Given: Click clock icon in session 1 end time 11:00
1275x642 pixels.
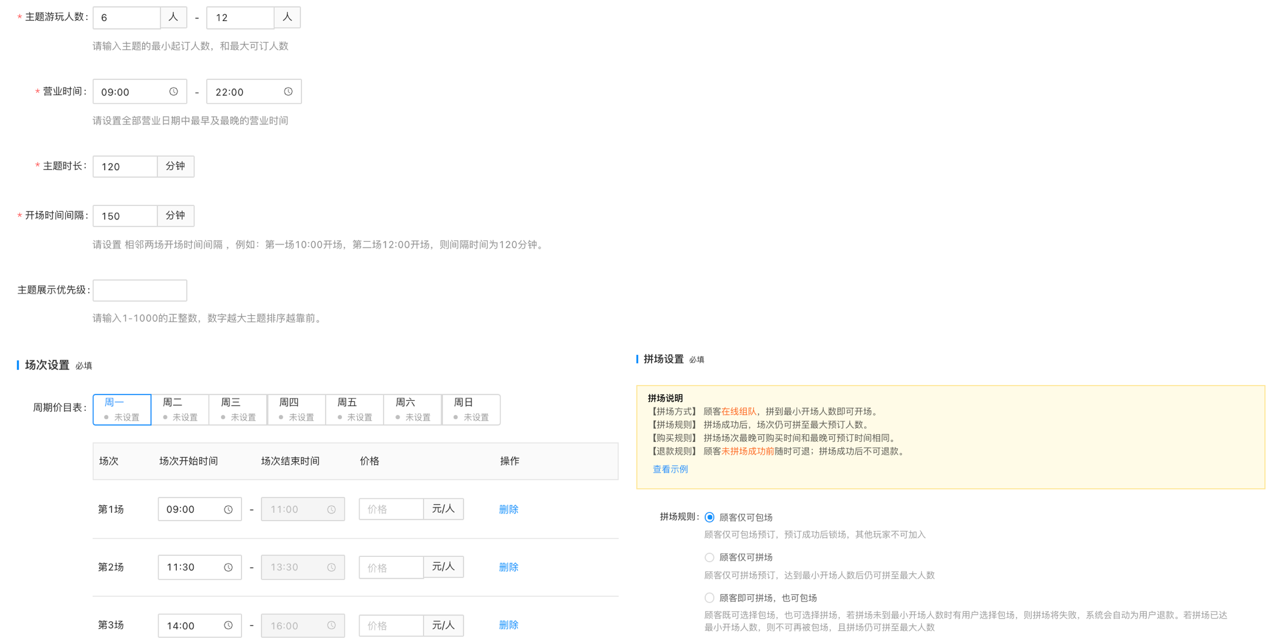Looking at the screenshot, I should (x=331, y=509).
